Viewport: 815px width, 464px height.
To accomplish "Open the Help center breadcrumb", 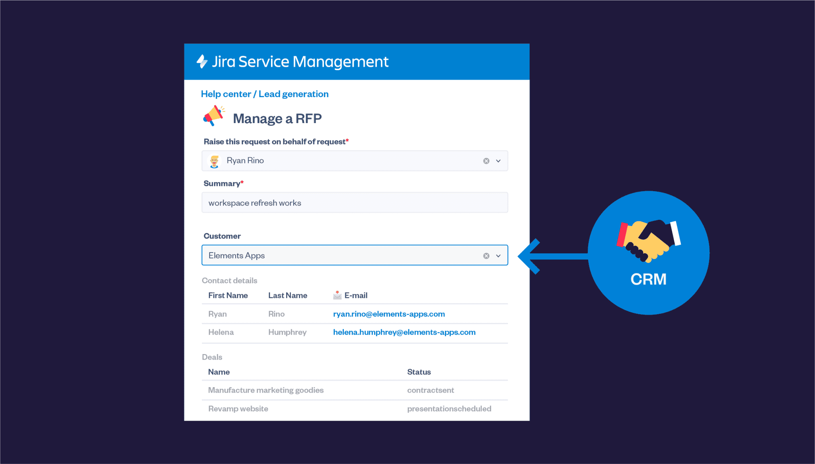I will [226, 94].
